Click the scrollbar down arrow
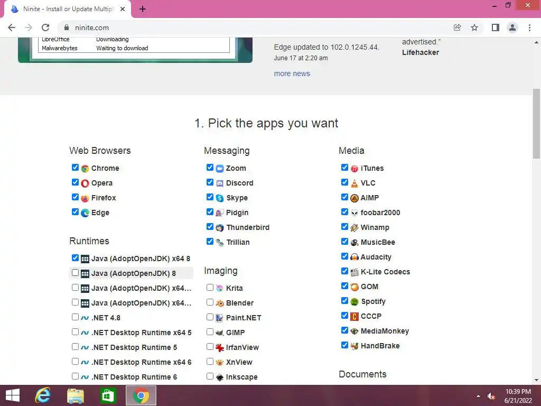 536,380
